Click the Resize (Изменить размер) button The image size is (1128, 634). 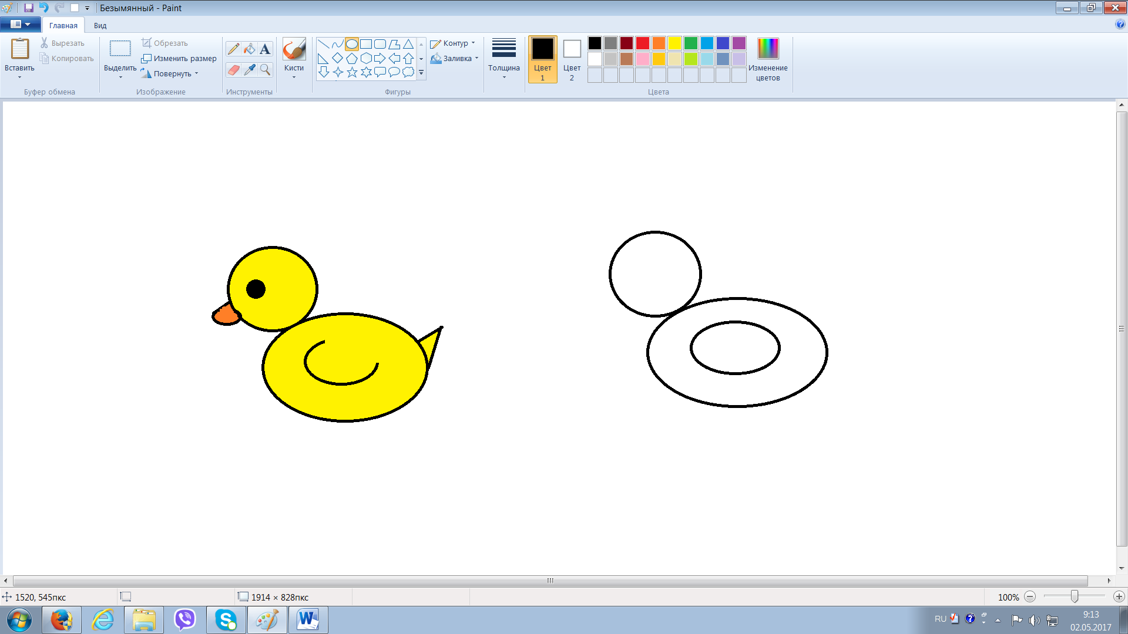point(179,59)
